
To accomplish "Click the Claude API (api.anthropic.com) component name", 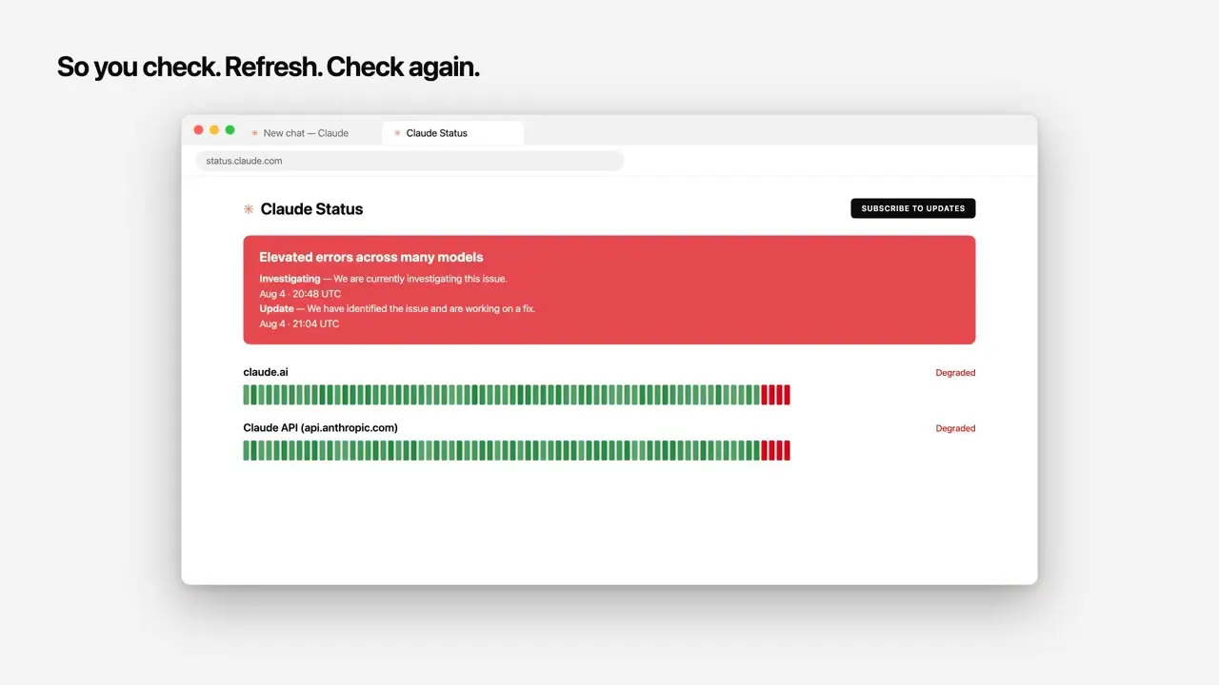I will pos(321,428).
